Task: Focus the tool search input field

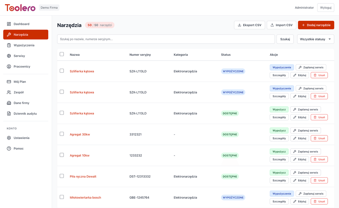Action: point(166,39)
